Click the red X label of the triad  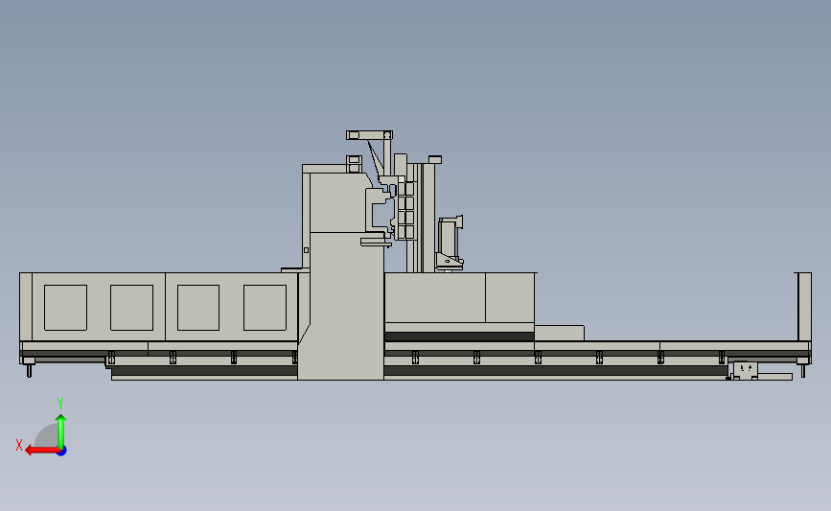pyautogui.click(x=19, y=445)
